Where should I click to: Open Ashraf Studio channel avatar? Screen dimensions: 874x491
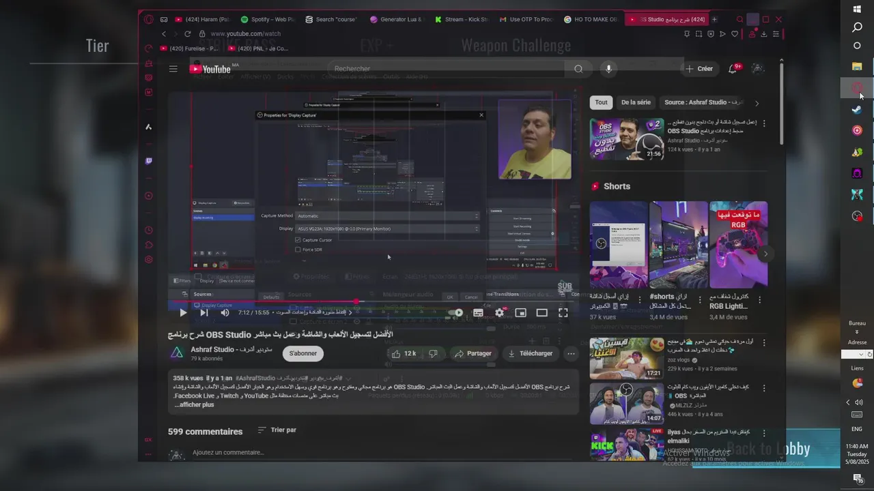[x=177, y=353]
